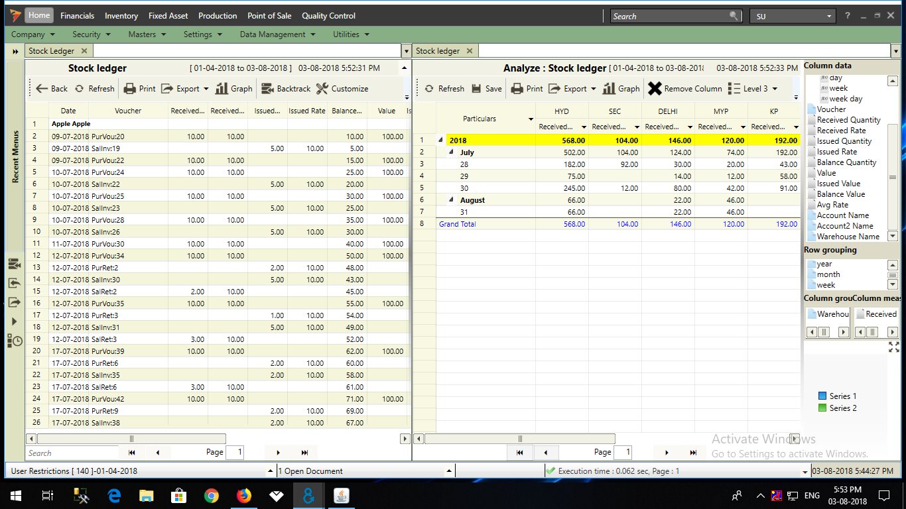Collapse the 2018 year group
The height and width of the screenshot is (509, 906).
pos(441,141)
